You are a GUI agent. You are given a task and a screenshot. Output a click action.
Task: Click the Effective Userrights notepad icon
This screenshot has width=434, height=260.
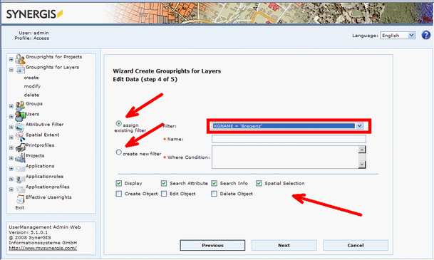pyautogui.click(x=20, y=199)
